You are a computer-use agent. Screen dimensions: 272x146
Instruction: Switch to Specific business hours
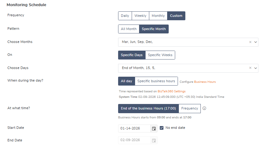coord(156,81)
